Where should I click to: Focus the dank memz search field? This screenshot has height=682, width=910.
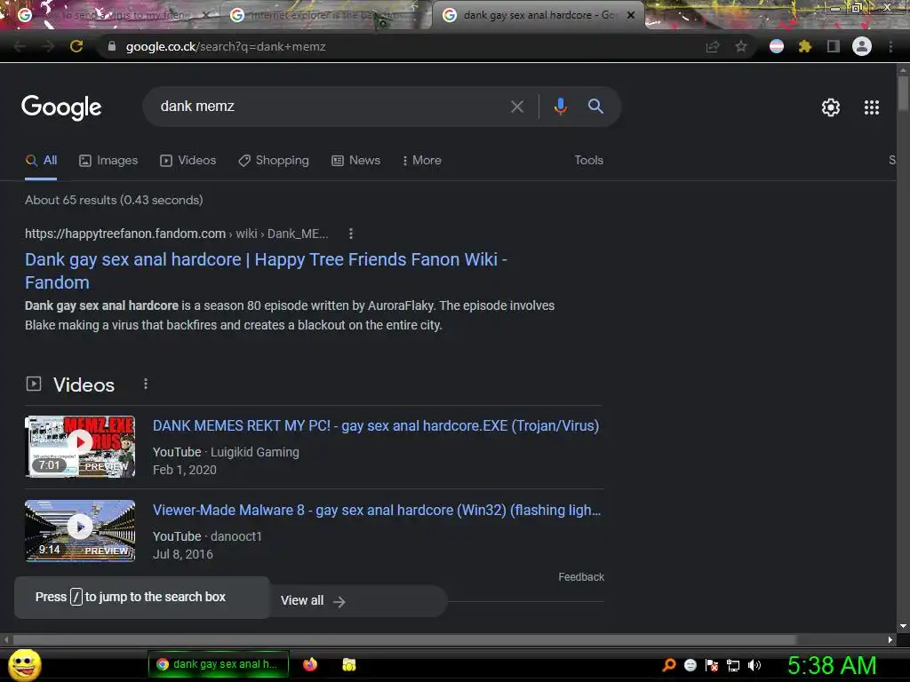(331, 107)
